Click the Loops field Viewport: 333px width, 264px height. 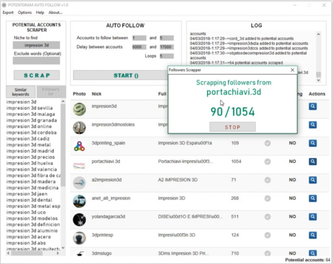(x=166, y=56)
